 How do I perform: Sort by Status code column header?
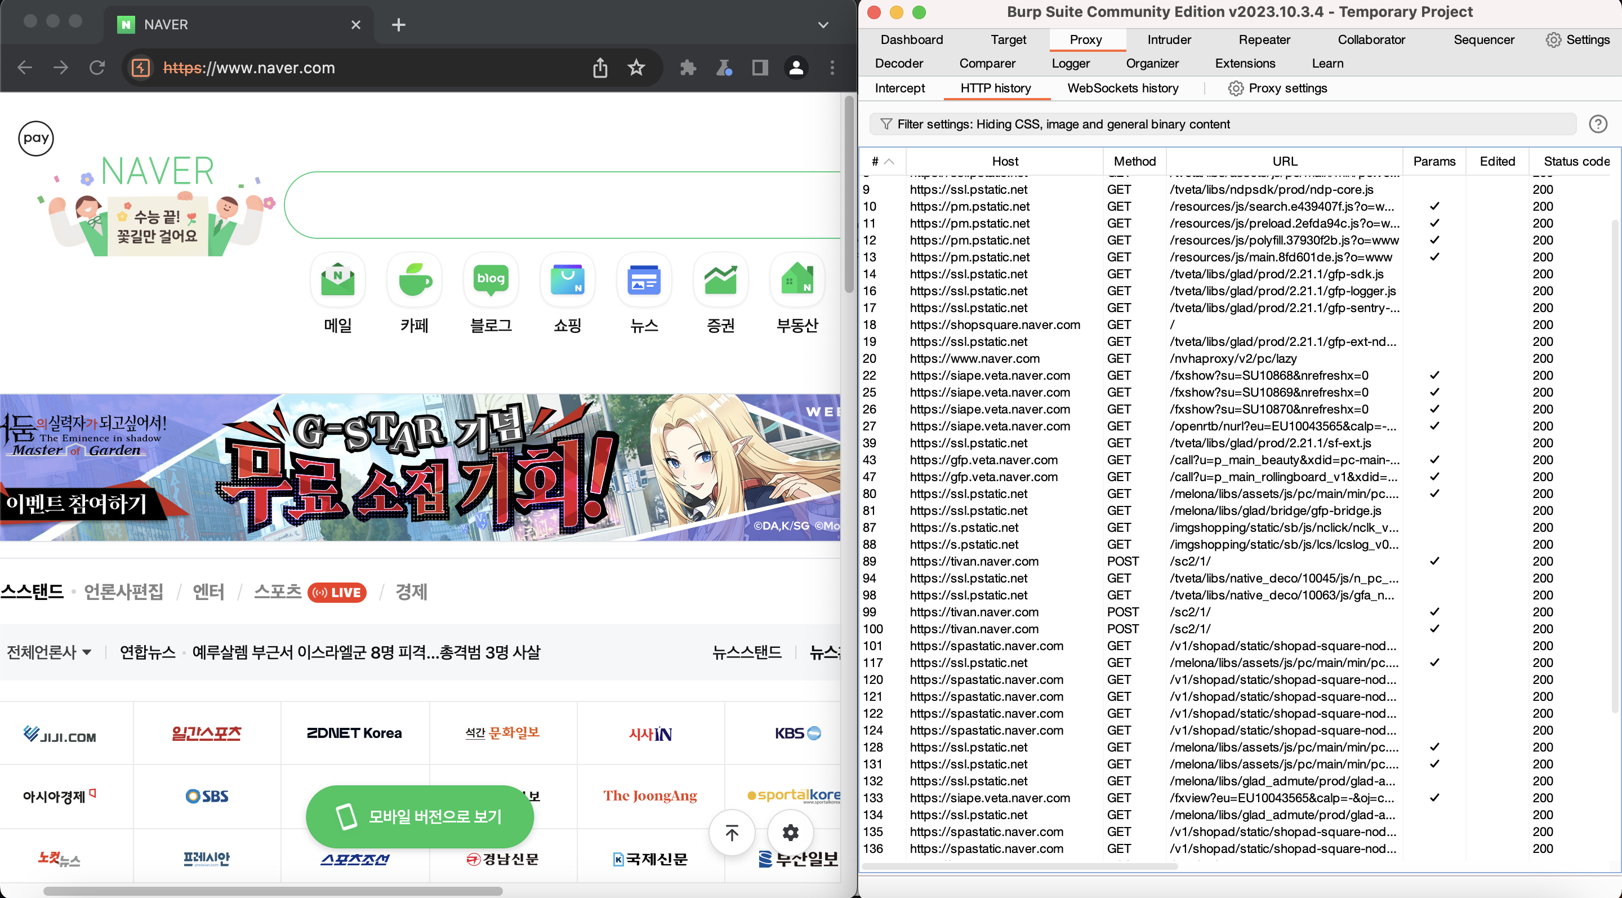tap(1576, 161)
